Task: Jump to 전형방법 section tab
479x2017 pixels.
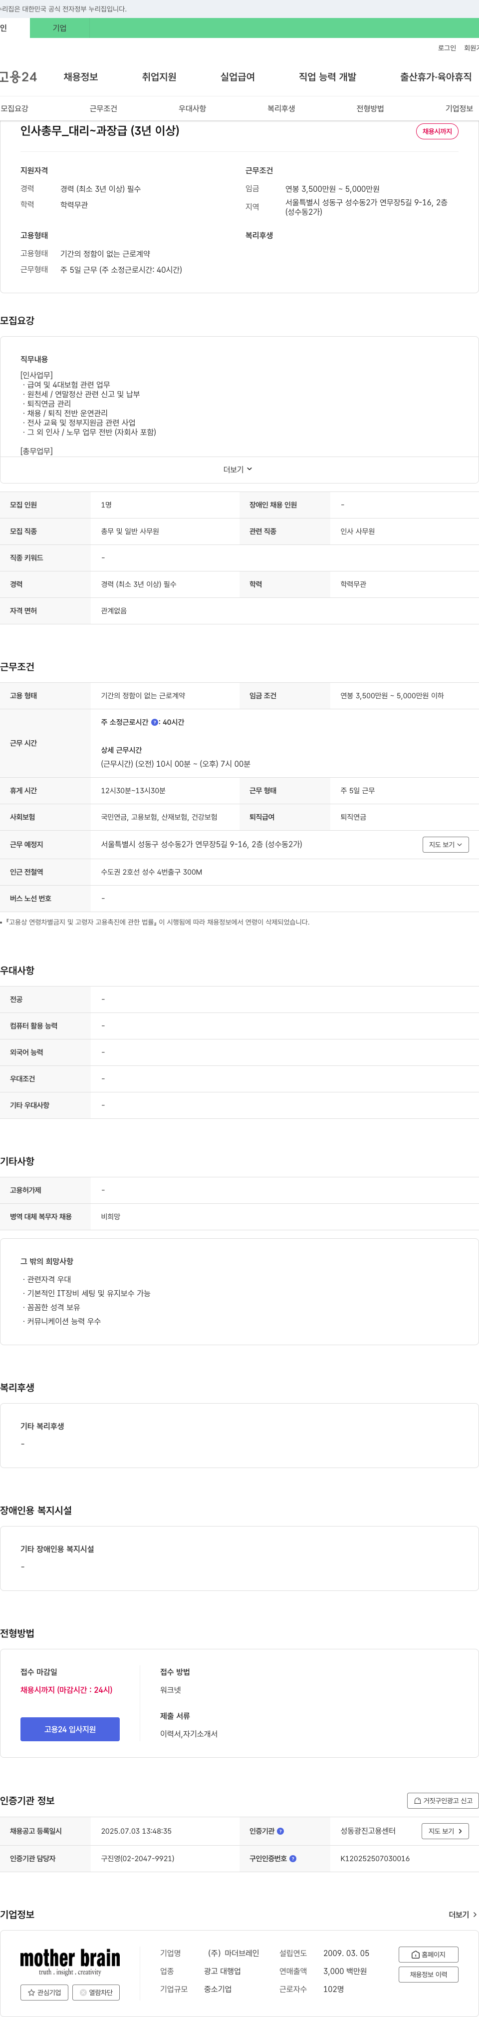Action: click(370, 108)
